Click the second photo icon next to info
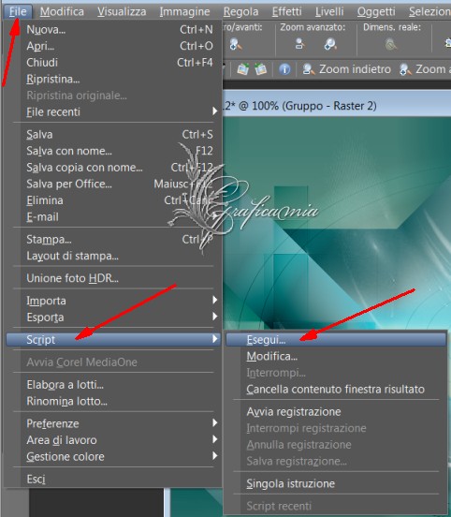Screen dimensions: 451x517 coord(260,69)
